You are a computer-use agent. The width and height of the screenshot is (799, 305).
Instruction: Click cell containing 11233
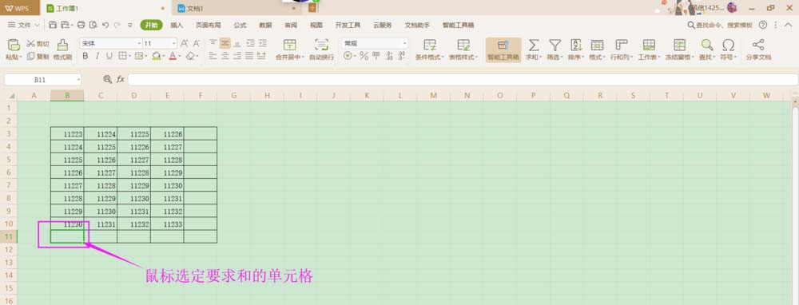(167, 224)
